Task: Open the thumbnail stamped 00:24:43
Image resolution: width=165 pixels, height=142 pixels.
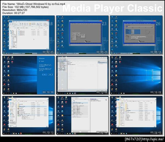Action: (x=136, y=115)
